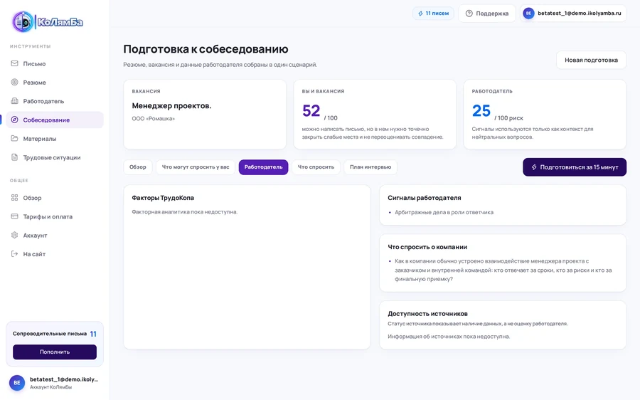This screenshot has height=400, width=640.
Task: Click the card icon beside Тарифы и оплата
Action: [x=15, y=216]
